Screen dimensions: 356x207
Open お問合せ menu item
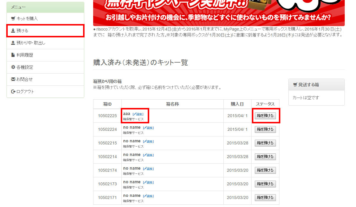coord(45,79)
